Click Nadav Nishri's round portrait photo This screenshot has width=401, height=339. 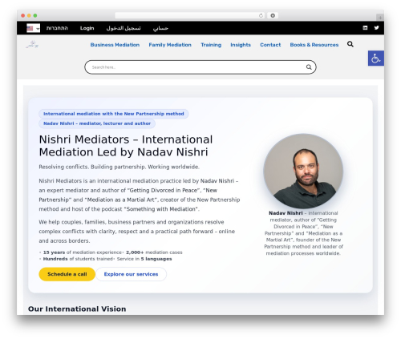(303, 171)
